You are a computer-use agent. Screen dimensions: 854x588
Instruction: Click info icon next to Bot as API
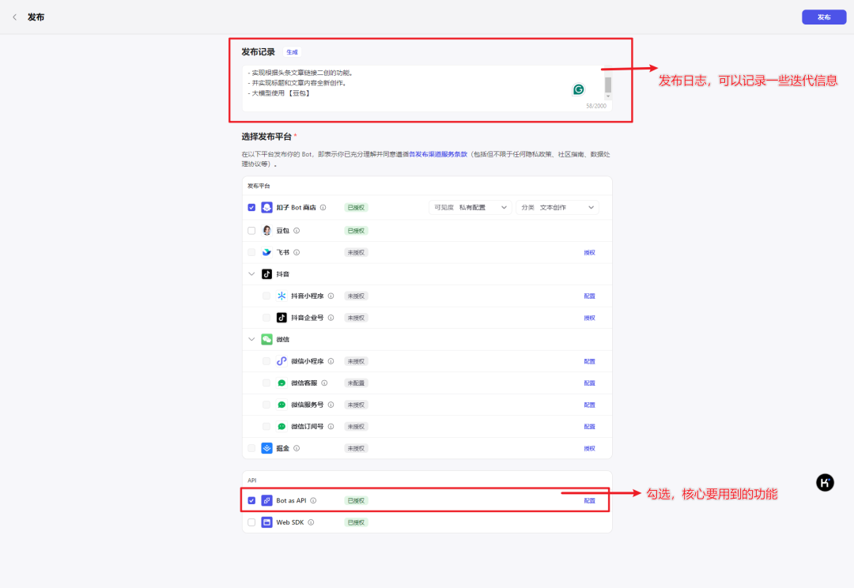pos(313,501)
